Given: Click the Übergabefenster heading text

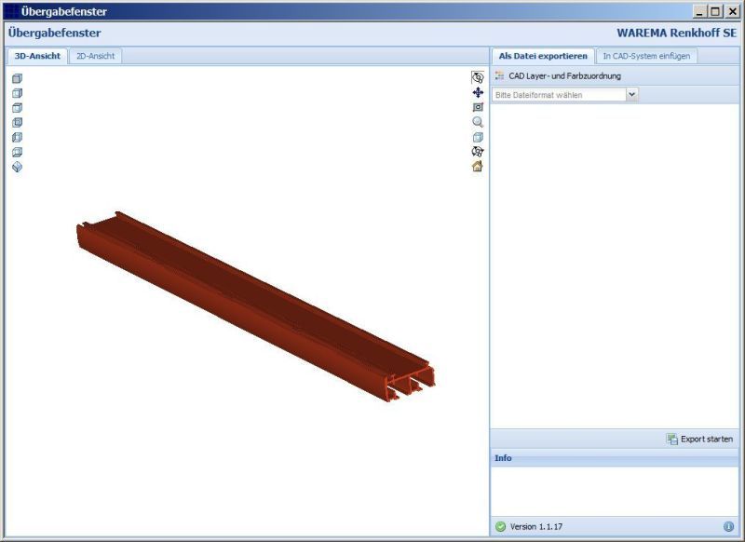Looking at the screenshot, I should [55, 33].
